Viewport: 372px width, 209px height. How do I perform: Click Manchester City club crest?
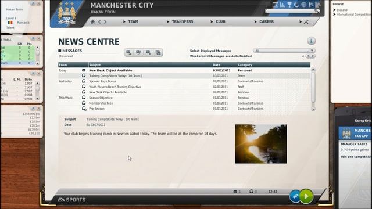[67, 13]
